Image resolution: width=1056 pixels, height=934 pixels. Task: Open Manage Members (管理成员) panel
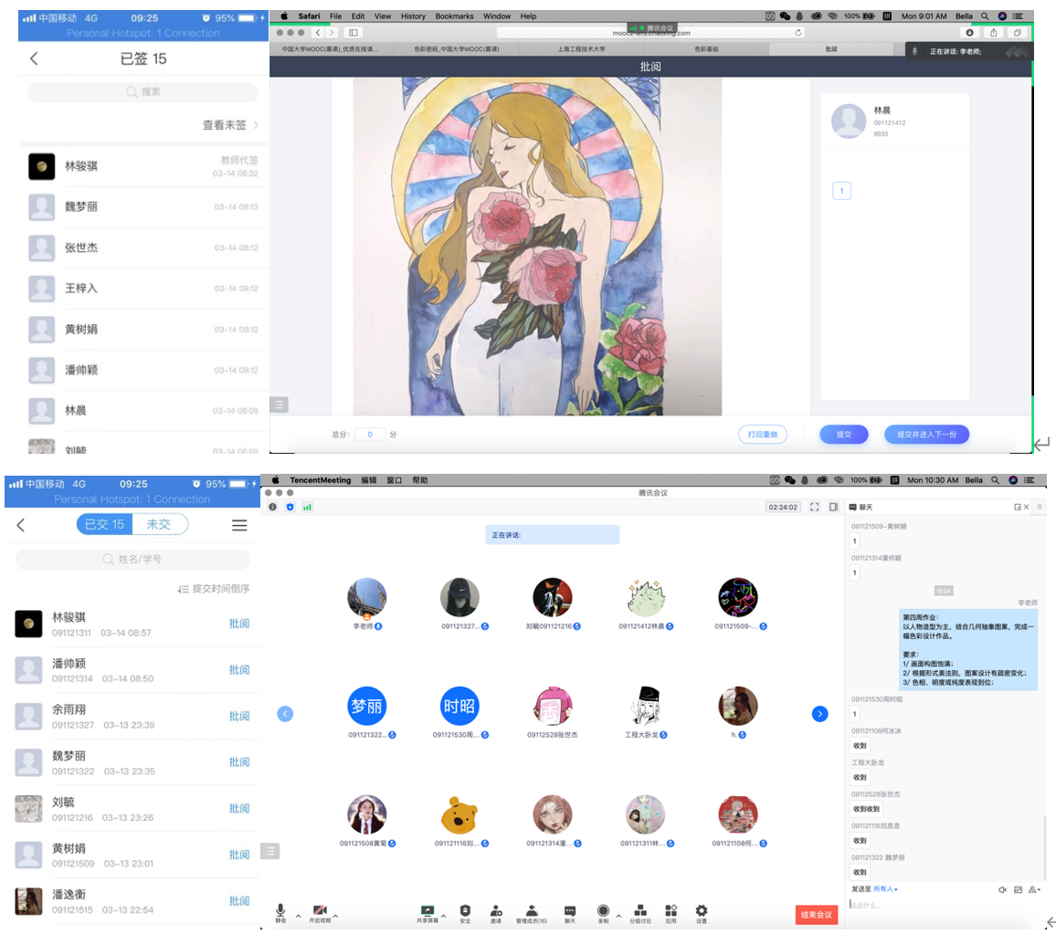[532, 910]
